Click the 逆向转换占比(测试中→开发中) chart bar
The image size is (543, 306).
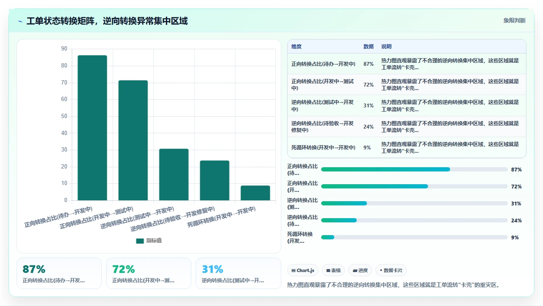tap(174, 174)
